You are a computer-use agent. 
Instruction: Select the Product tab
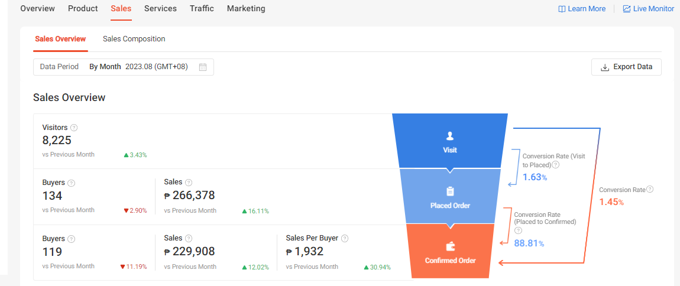pyautogui.click(x=83, y=9)
